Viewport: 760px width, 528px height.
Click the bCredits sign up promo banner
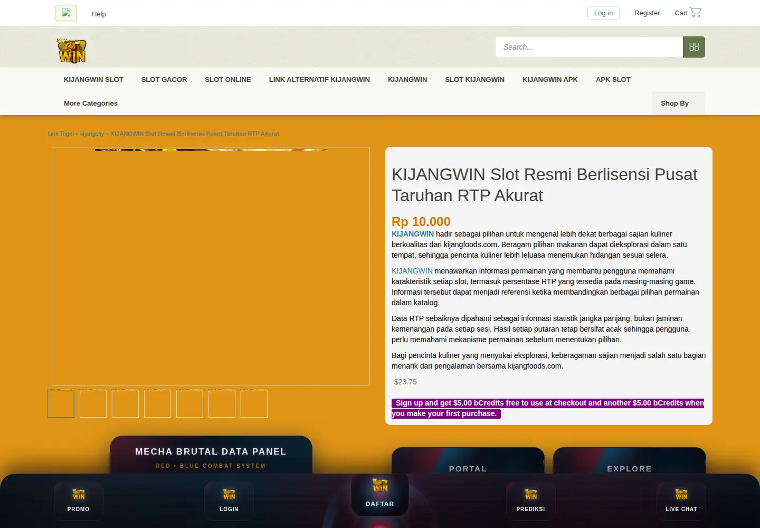(548, 408)
